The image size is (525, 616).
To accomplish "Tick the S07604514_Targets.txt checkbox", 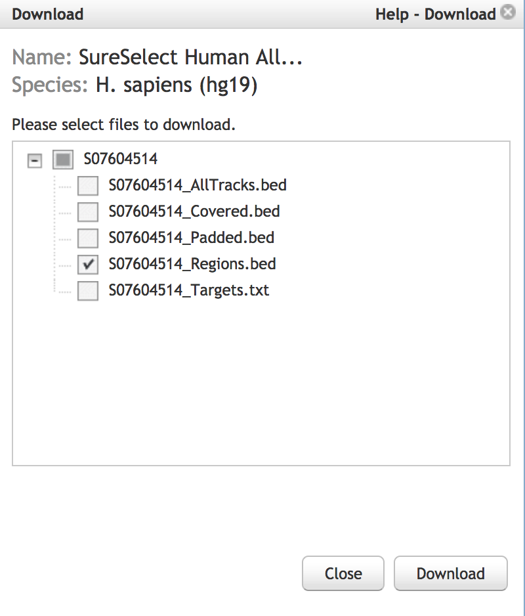I will pyautogui.click(x=88, y=291).
